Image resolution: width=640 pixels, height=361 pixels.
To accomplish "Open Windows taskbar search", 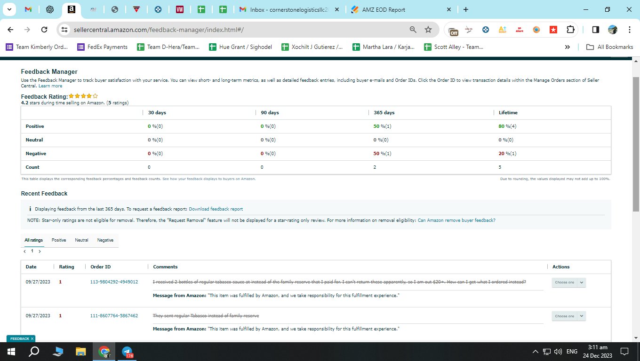I will click(x=34, y=352).
